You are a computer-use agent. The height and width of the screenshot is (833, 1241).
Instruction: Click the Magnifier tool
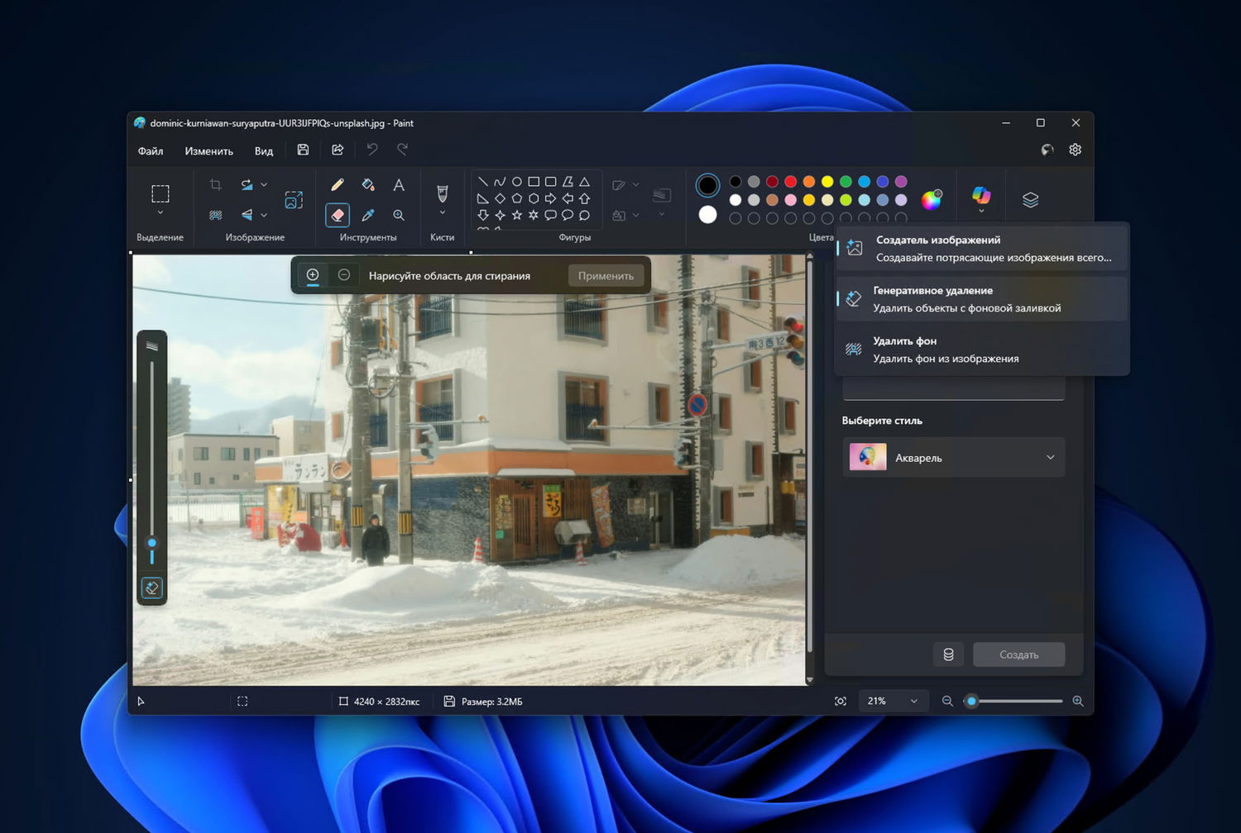click(x=399, y=215)
